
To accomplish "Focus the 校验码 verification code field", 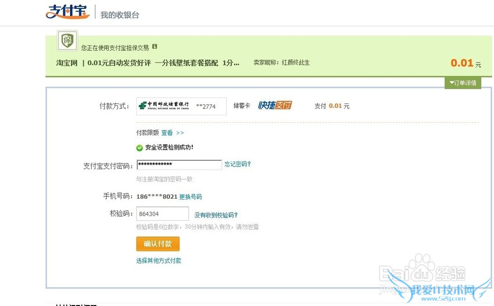I will click(163, 214).
